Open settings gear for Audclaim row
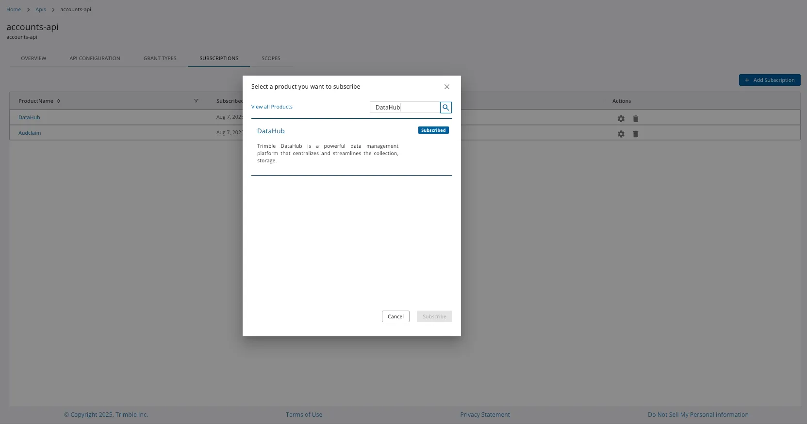The image size is (807, 424). pyautogui.click(x=621, y=134)
